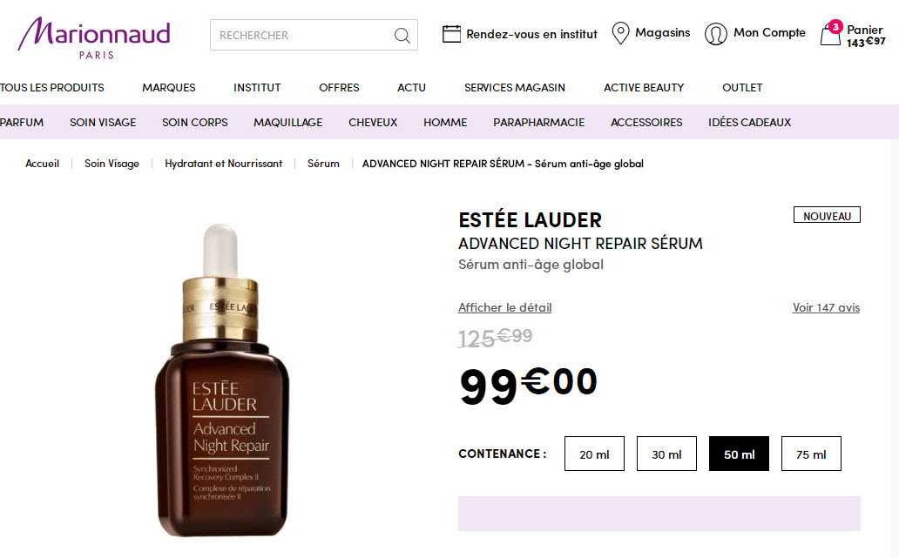The height and width of the screenshot is (558, 899).
Task: Open the MARQUES menu
Action: click(x=169, y=88)
